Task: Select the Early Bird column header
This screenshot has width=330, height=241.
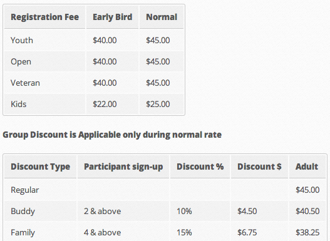Action: point(112,17)
